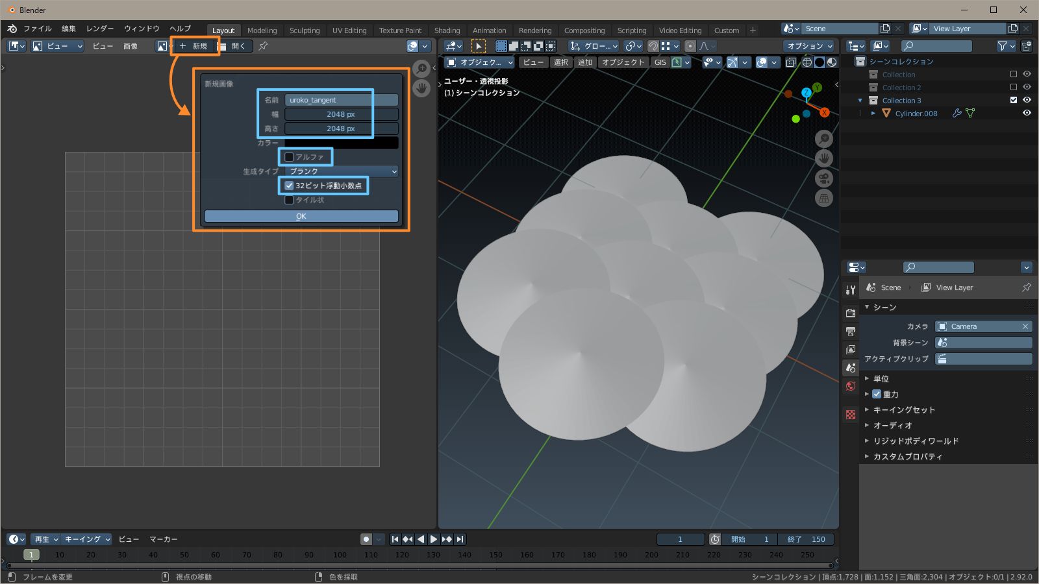The width and height of the screenshot is (1039, 584).
Task: Open the 再生 dropdown in the timeline
Action: (x=45, y=539)
